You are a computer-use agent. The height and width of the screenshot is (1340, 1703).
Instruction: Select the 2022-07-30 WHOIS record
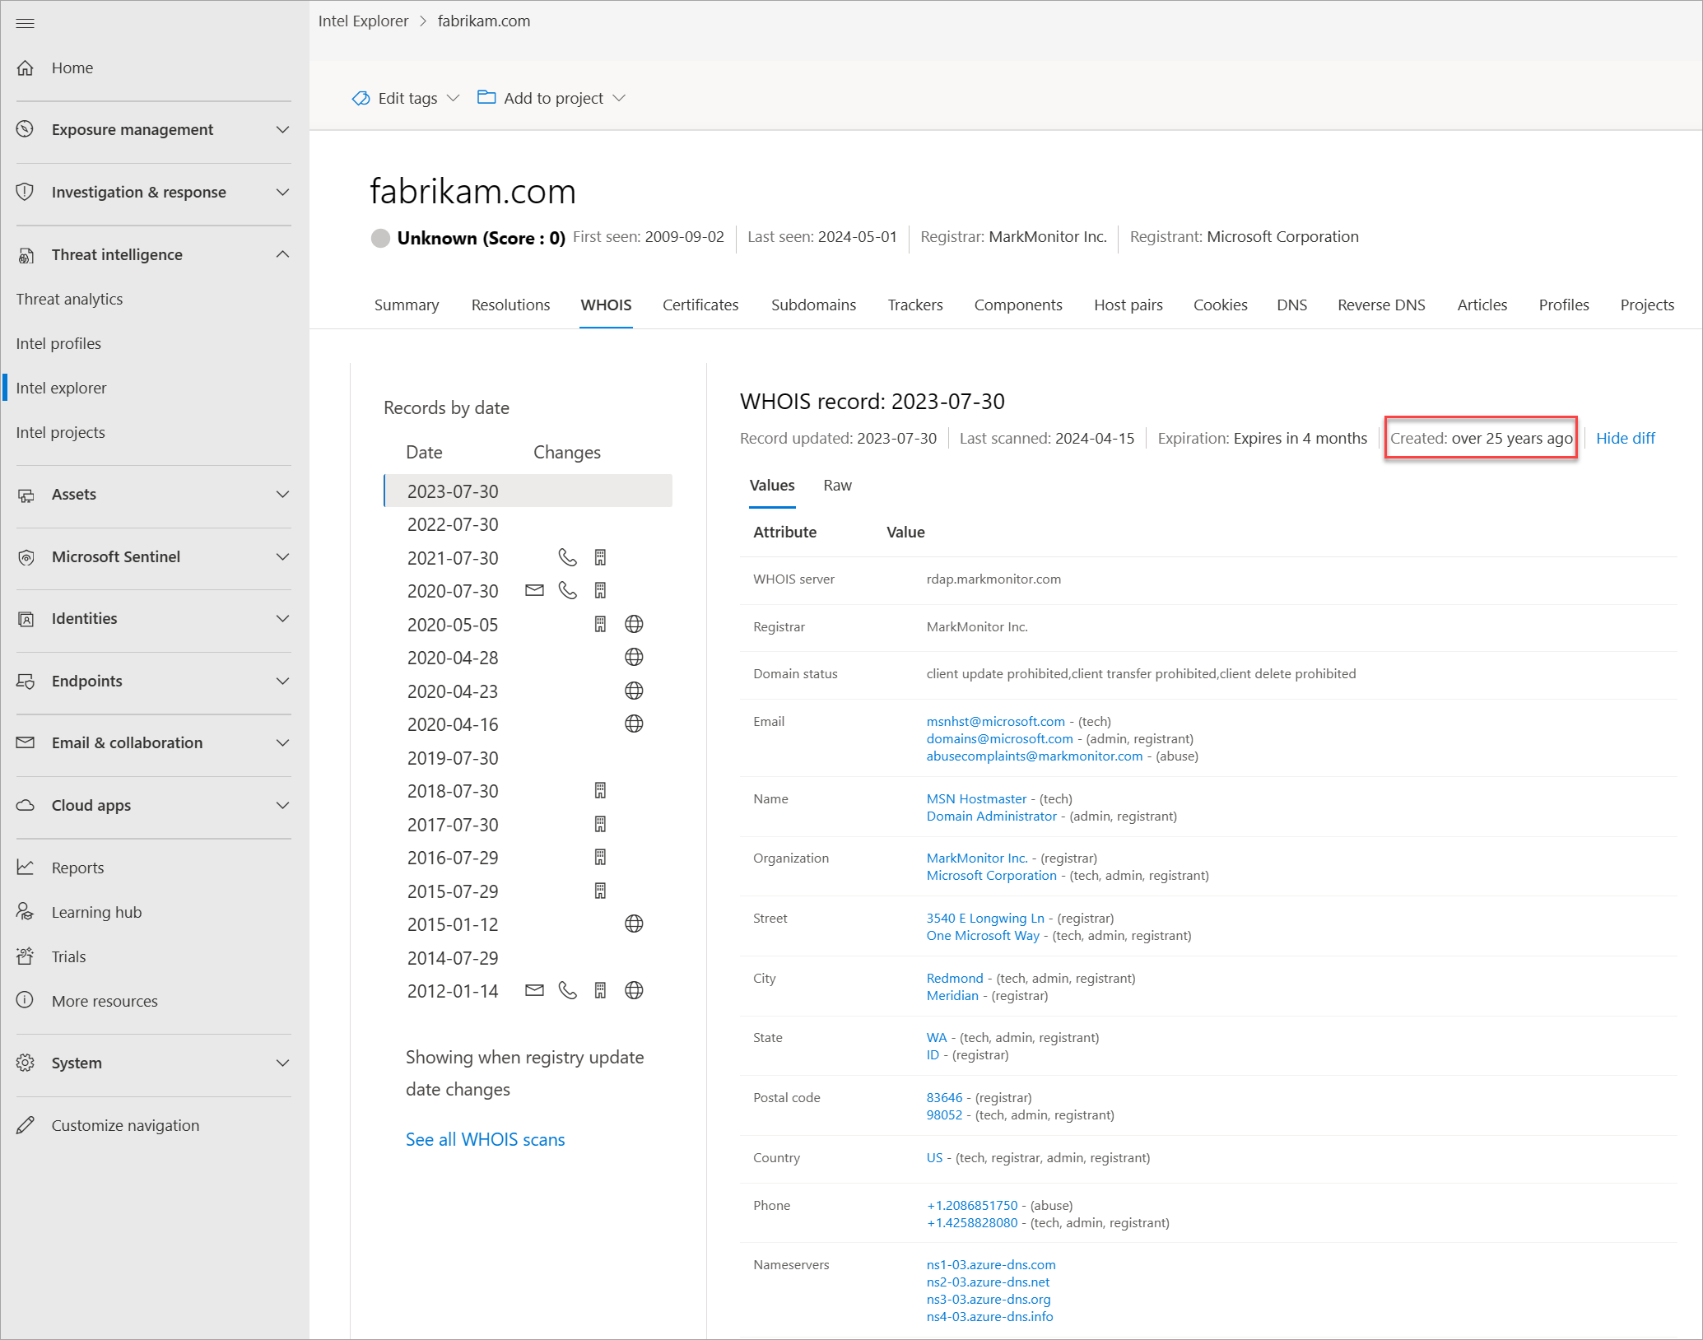click(453, 524)
